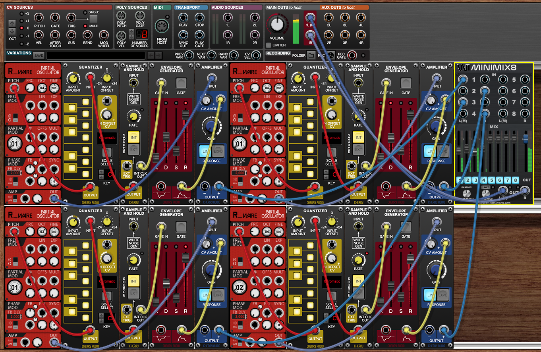Click the upper-left Quantizer INPUT AMOUNT knob
The image size is (541, 352).
pyautogui.click(x=73, y=78)
